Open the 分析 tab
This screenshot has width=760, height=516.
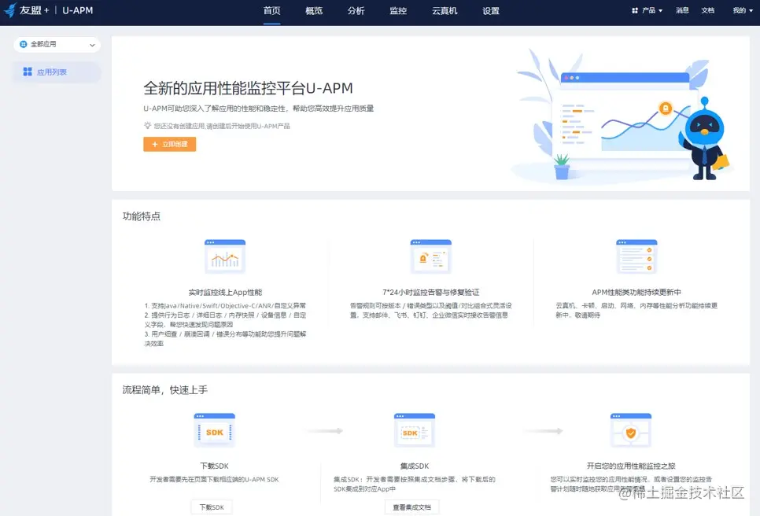[x=356, y=11]
